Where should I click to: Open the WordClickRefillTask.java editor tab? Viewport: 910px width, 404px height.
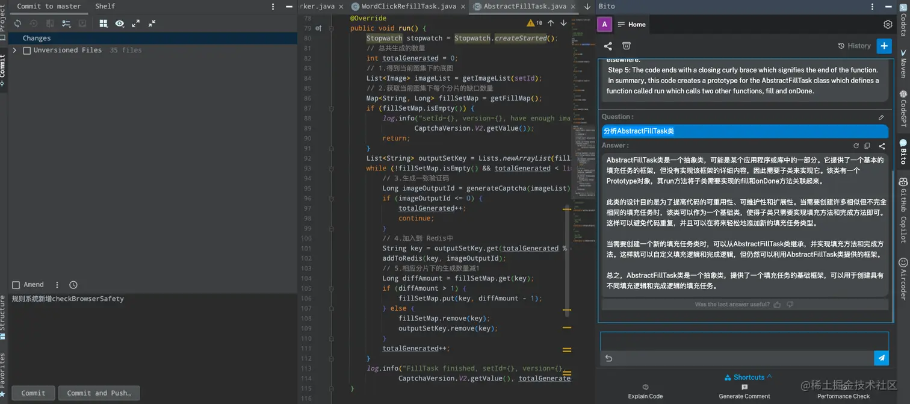click(x=408, y=7)
